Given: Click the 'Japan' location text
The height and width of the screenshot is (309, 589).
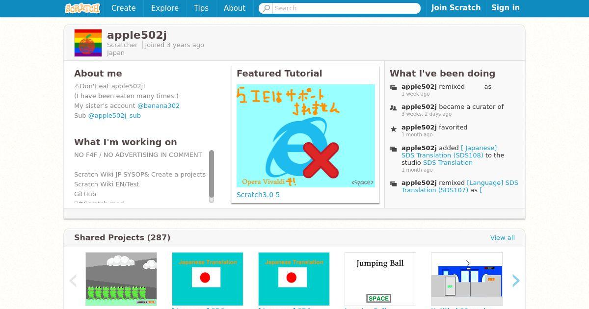Looking at the screenshot, I should [116, 53].
